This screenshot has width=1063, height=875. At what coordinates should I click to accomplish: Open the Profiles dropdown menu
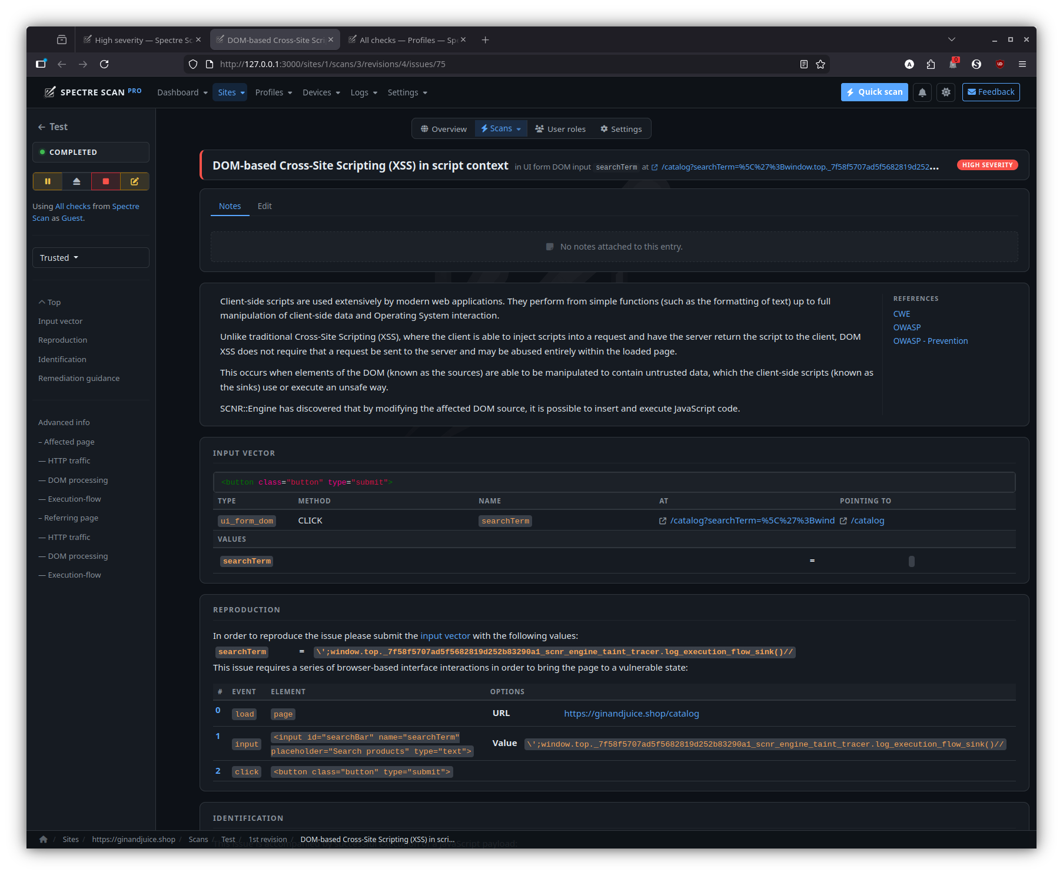[274, 92]
